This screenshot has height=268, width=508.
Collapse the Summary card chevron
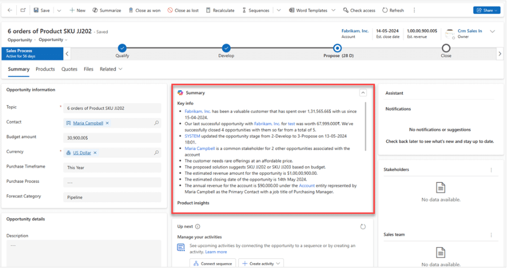click(363, 93)
